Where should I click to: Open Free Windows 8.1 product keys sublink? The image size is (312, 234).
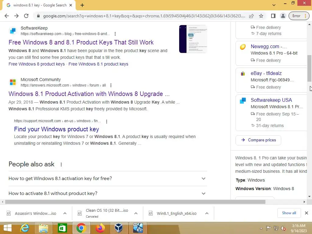tap(98, 64)
